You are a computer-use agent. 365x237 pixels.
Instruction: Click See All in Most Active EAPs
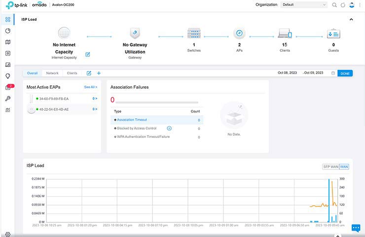click(90, 87)
